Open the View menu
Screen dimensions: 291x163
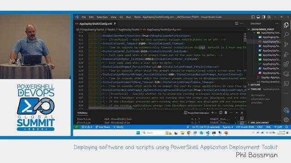(114, 17)
